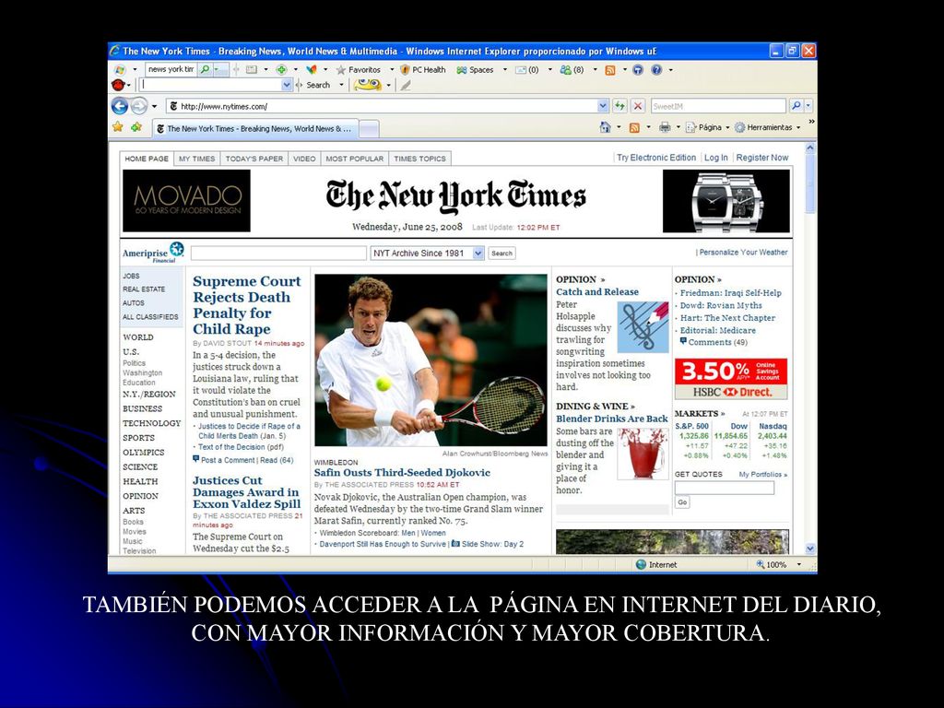Click the Add to Favorites star icon

pyautogui.click(x=136, y=127)
